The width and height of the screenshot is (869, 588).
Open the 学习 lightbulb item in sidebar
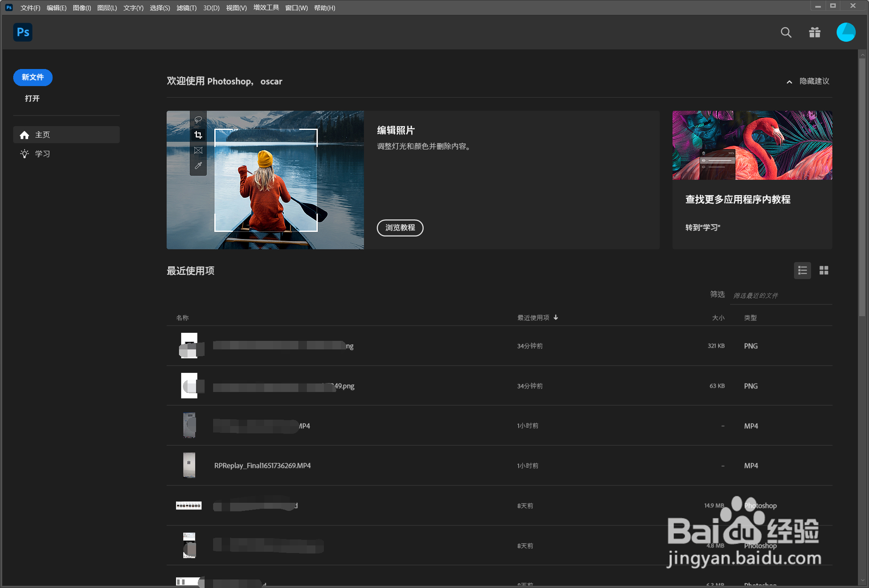(x=42, y=154)
